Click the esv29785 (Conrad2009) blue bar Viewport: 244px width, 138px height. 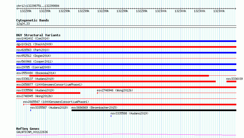[x=126, y=70]
